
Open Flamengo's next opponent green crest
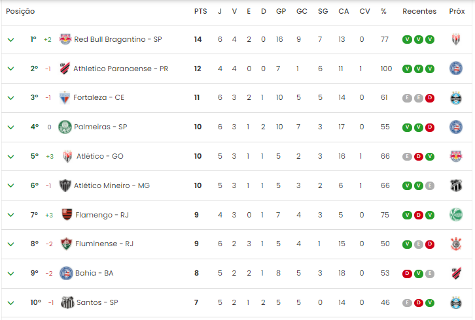(456, 215)
